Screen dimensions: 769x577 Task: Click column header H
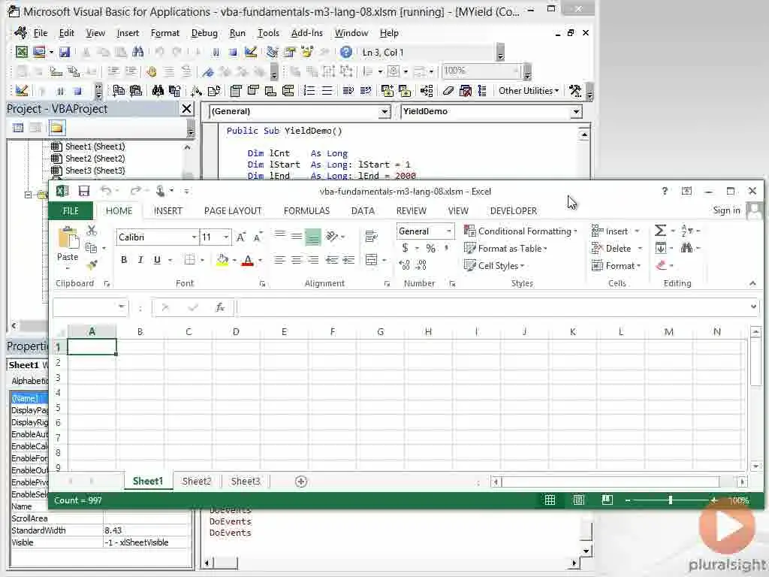pos(428,331)
